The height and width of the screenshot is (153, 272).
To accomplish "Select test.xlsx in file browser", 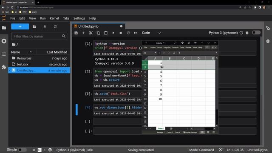I will pyautogui.click(x=39, y=64).
